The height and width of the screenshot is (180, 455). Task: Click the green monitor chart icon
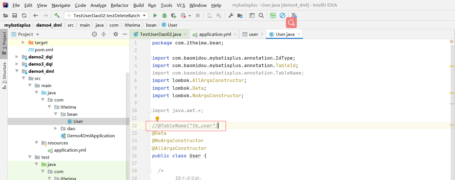[273, 15]
